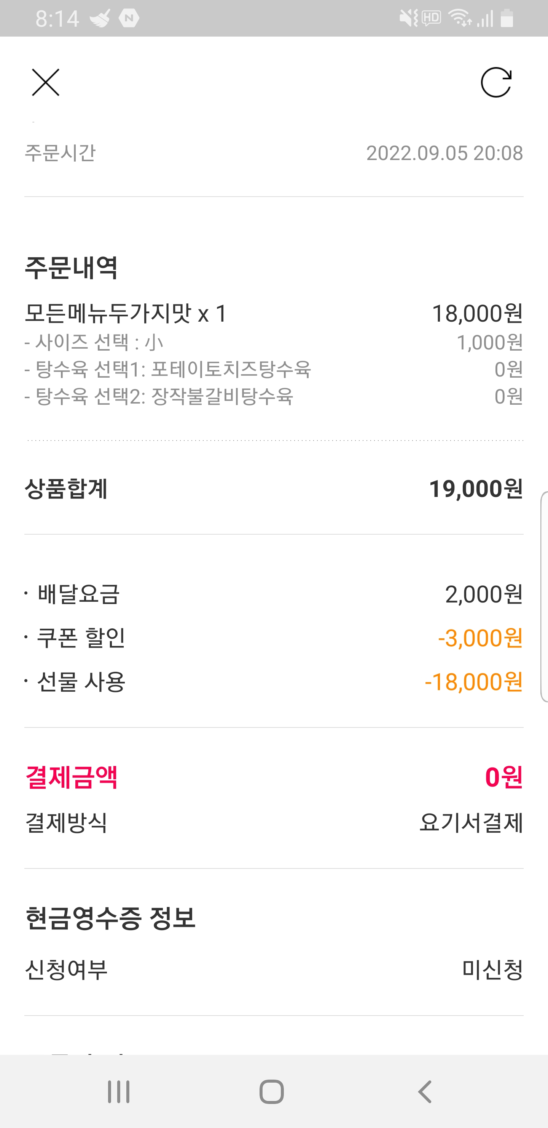Select the 모든메뉴두가지맛 x 1 item
The image size is (548, 1128).
[126, 314]
